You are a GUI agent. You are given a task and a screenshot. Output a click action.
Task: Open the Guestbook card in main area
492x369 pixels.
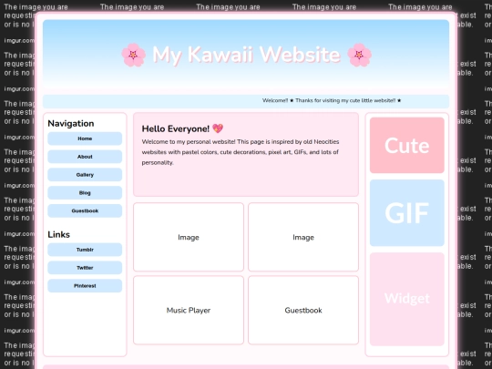point(303,311)
